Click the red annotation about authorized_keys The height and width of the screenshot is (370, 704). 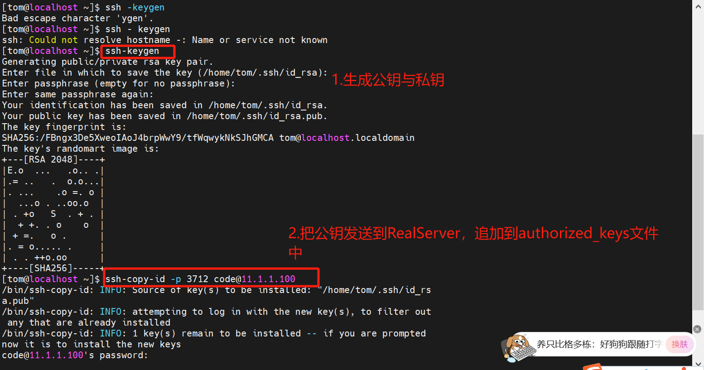click(x=473, y=243)
